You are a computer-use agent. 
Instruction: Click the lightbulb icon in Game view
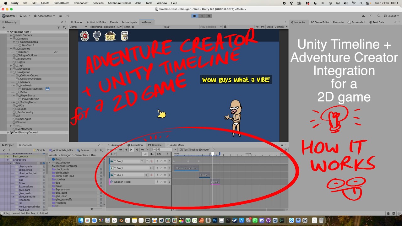coord(97,36)
